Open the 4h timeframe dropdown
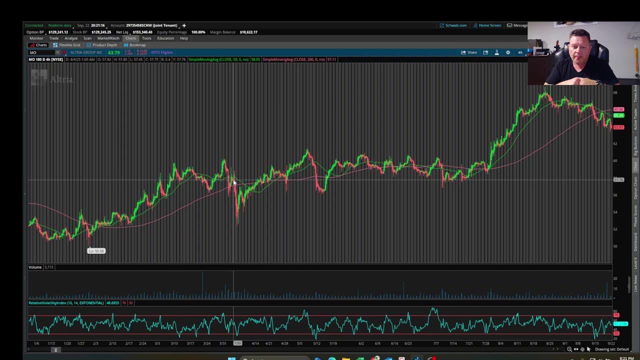Image resolution: width=640 pixels, height=360 pixels. 520,52
